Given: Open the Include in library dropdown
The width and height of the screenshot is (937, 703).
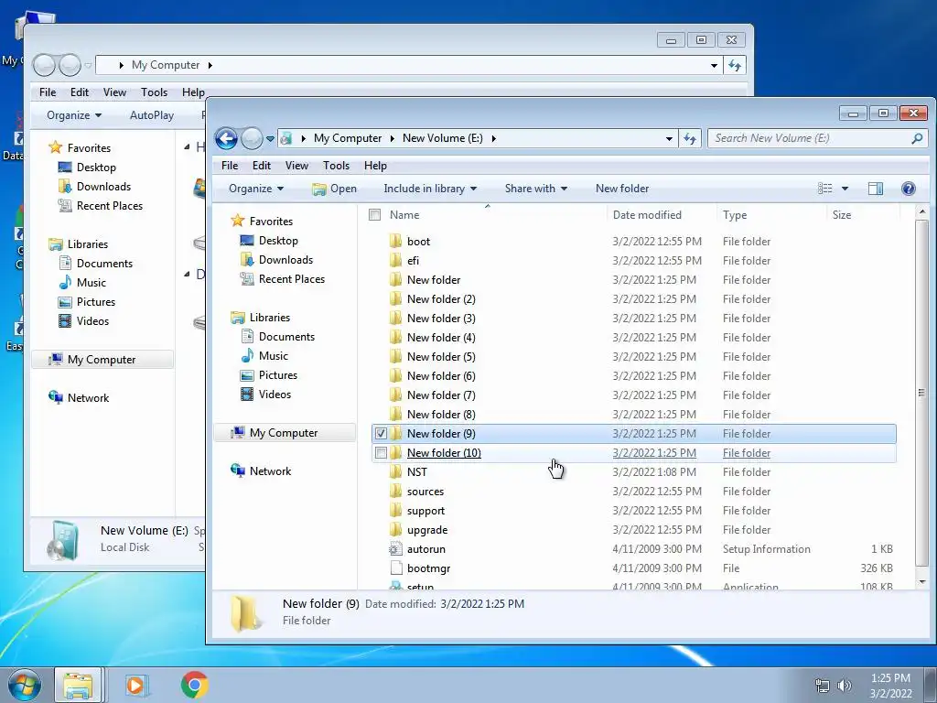Looking at the screenshot, I should [x=430, y=189].
